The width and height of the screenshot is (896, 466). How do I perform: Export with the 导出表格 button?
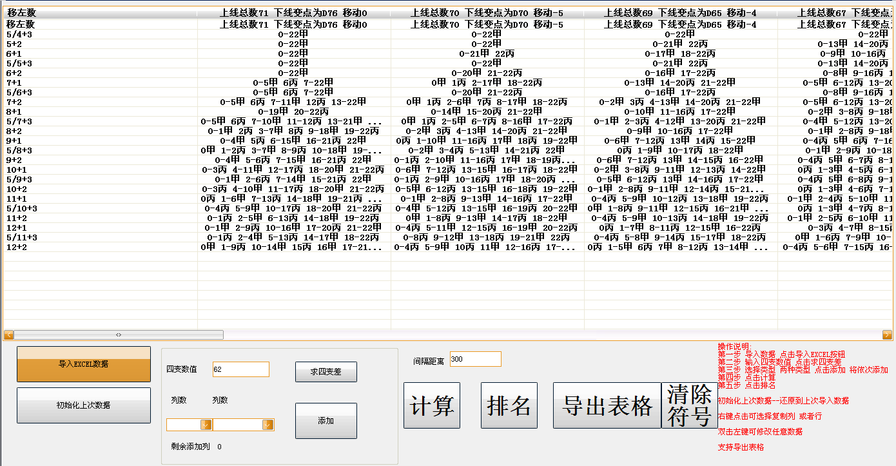607,405
